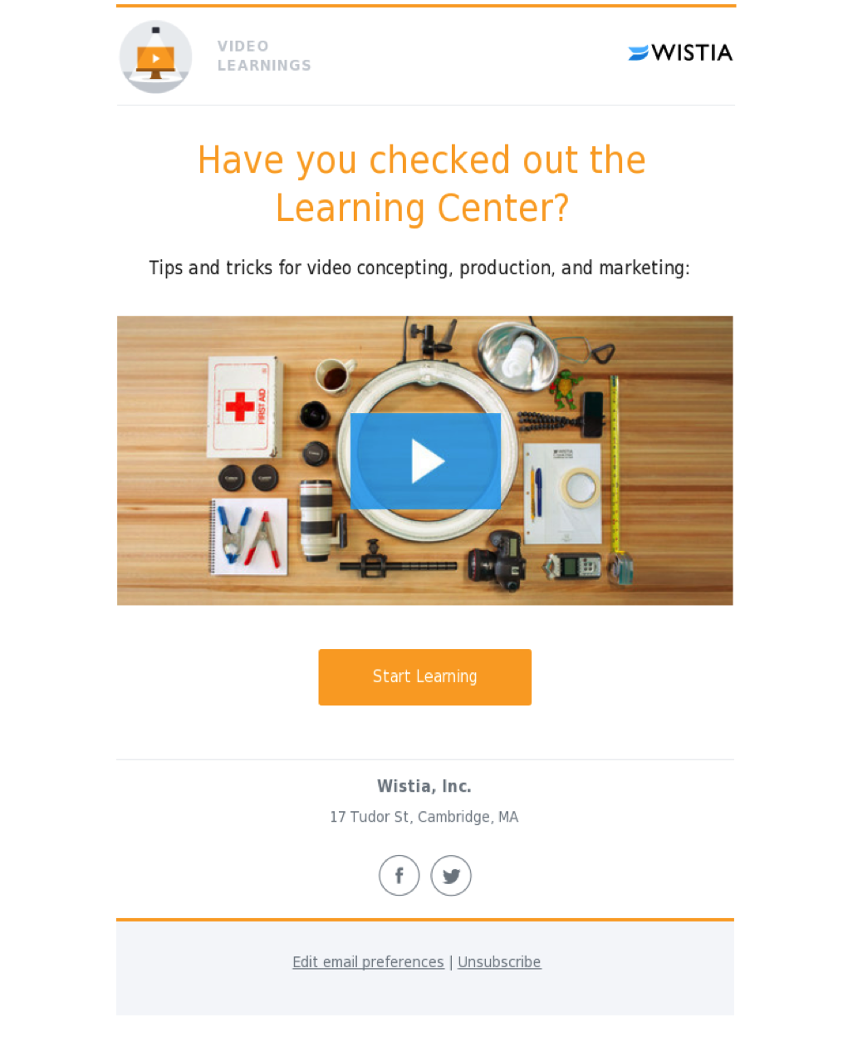Click the 'Have you checked out' headline
Screen dimensions: 853x1037
tap(422, 184)
